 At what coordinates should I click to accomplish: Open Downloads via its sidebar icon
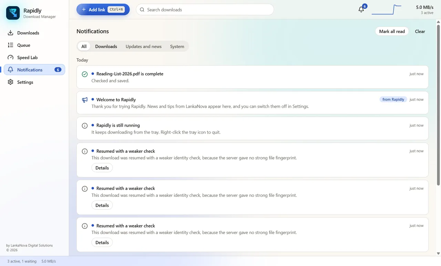tap(10, 33)
